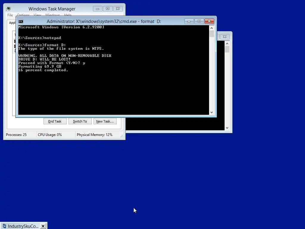This screenshot has width=305, height=229.
Task: Click the '16 percent completed.' line
Action: (x=43, y=70)
